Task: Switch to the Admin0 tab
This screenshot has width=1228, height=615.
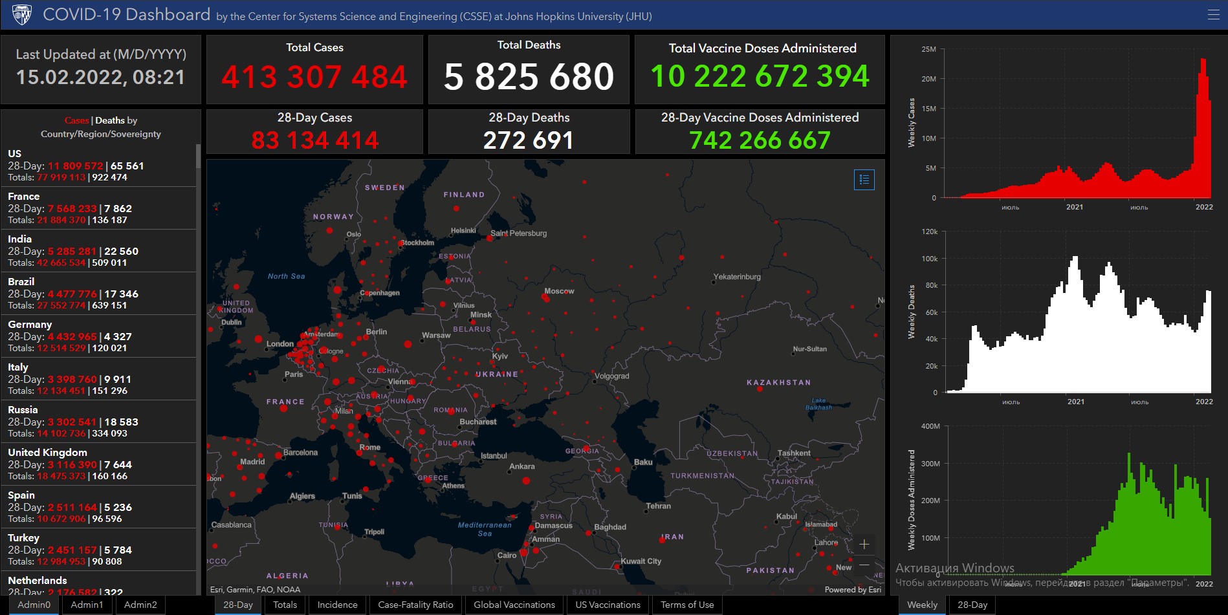Action: (34, 605)
